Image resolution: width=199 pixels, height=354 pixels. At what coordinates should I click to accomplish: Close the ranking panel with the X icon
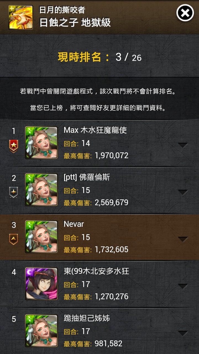(x=185, y=13)
